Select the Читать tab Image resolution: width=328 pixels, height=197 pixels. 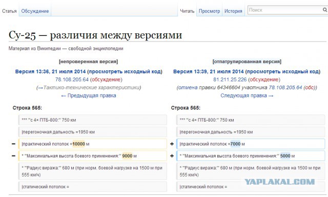point(187,11)
